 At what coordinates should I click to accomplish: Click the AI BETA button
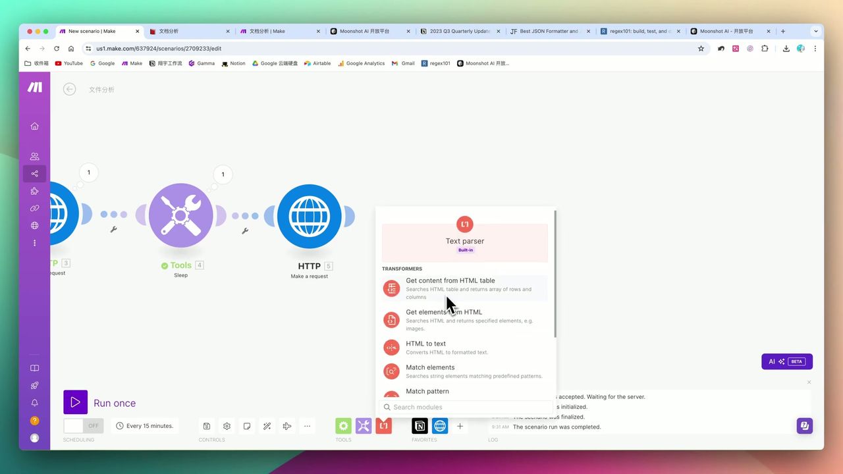pos(786,361)
